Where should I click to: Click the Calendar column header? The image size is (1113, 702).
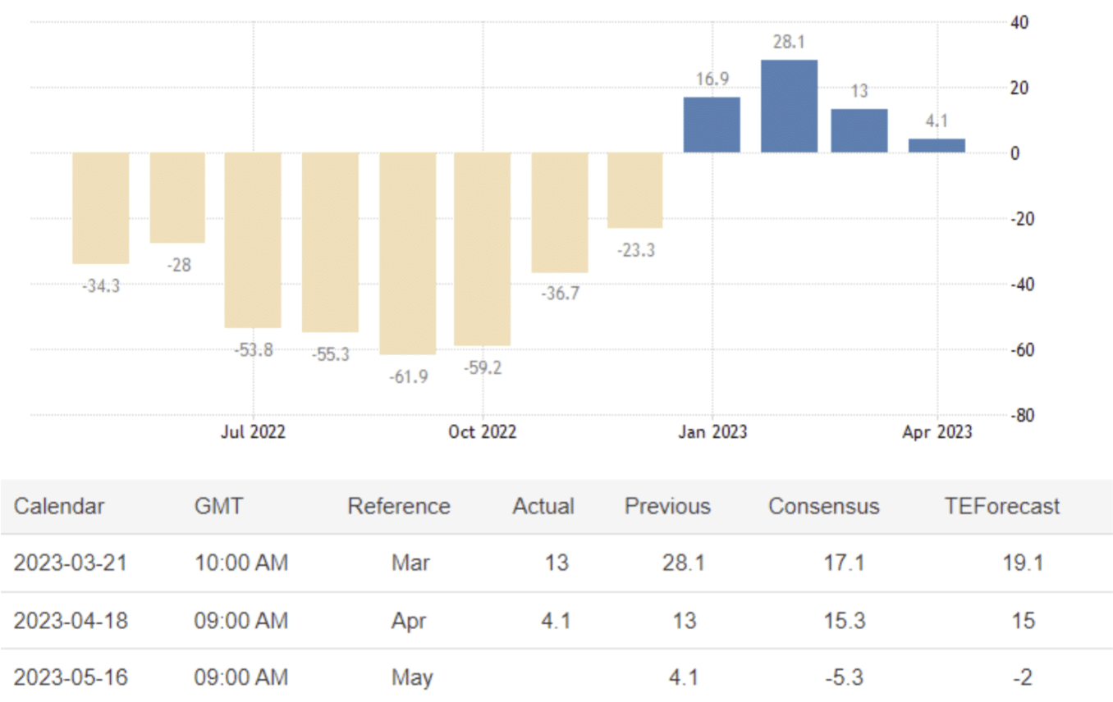click(x=59, y=506)
